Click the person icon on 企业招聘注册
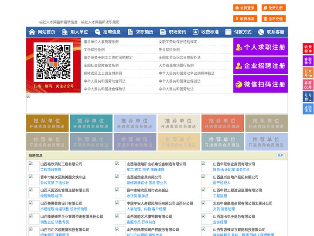 239,66
